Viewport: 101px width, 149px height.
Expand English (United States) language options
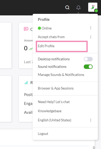pos(91,120)
